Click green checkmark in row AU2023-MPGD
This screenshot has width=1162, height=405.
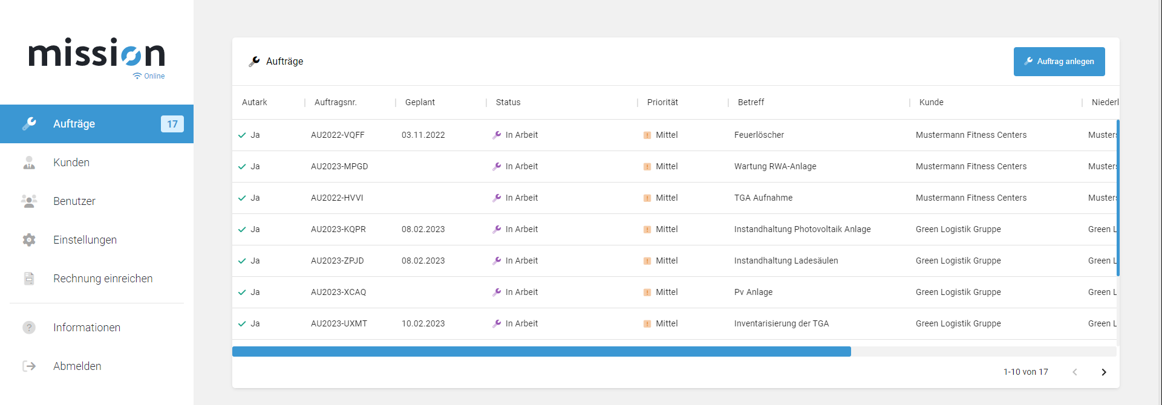(242, 167)
